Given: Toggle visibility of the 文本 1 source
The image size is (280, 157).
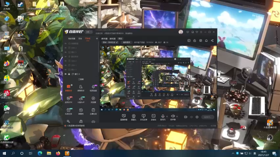Looking at the screenshot, I should click(x=65, y=65).
